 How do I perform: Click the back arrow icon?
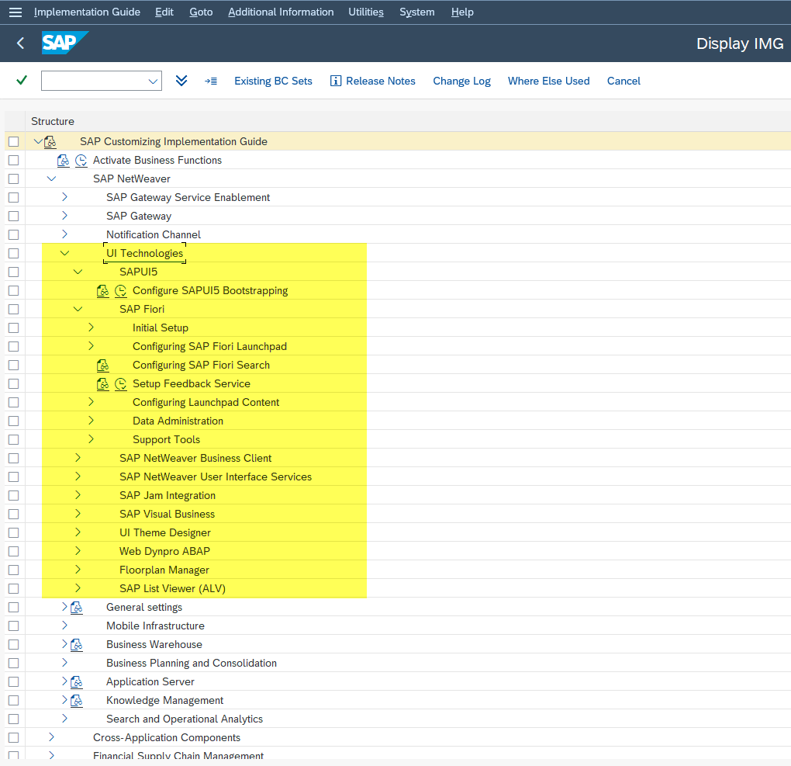pos(21,43)
